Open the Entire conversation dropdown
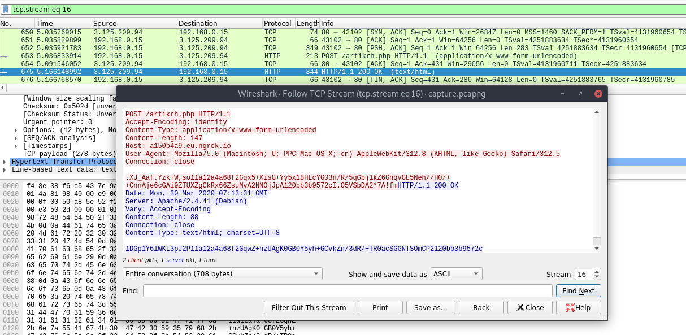 click(x=222, y=274)
